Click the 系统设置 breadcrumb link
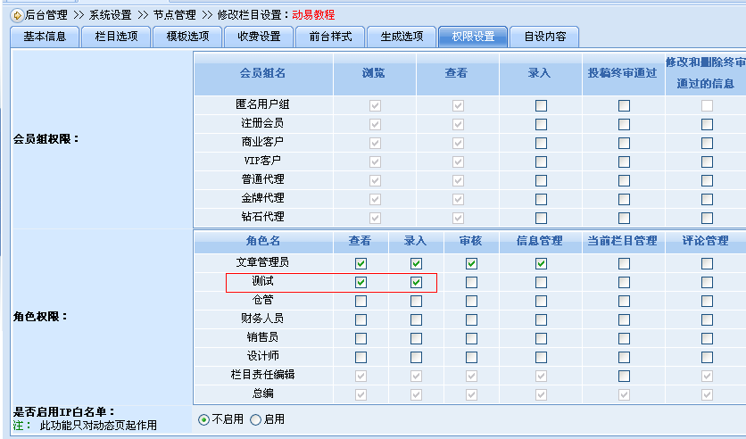746x439 pixels. pos(110,15)
